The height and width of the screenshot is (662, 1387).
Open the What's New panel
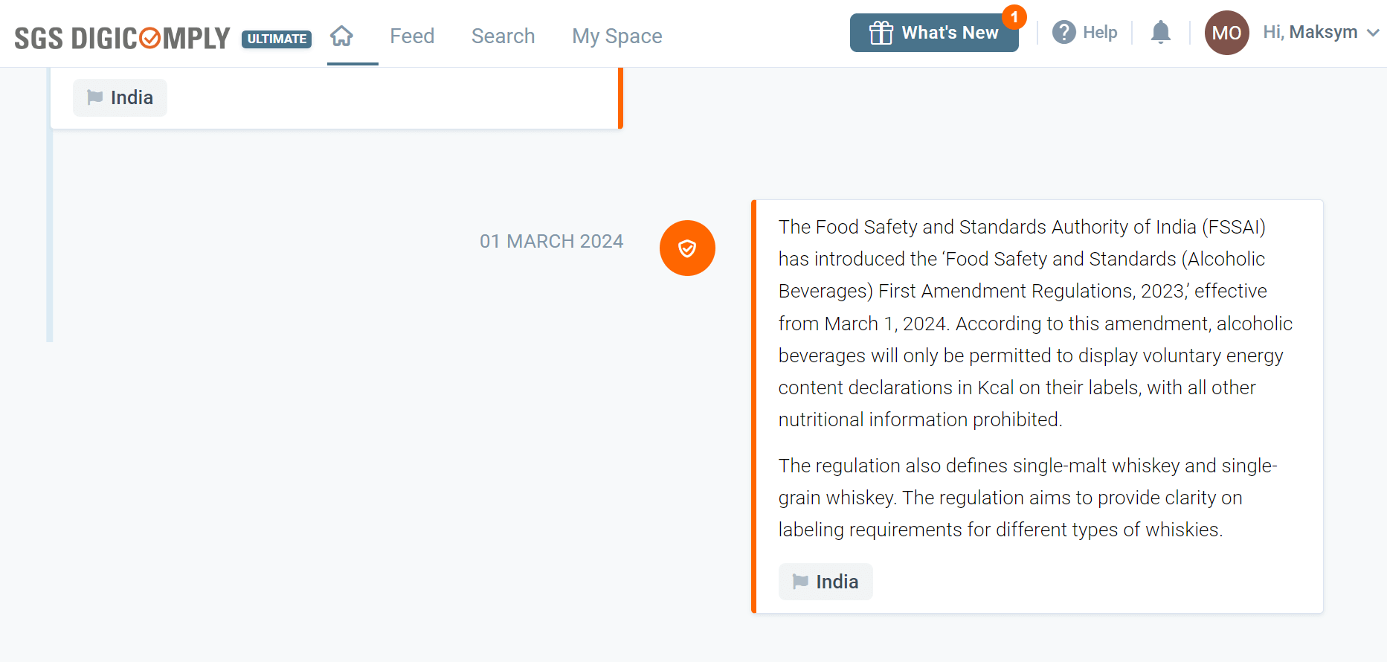tap(934, 32)
